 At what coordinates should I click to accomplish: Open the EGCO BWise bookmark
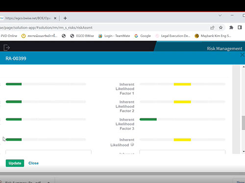(82, 36)
